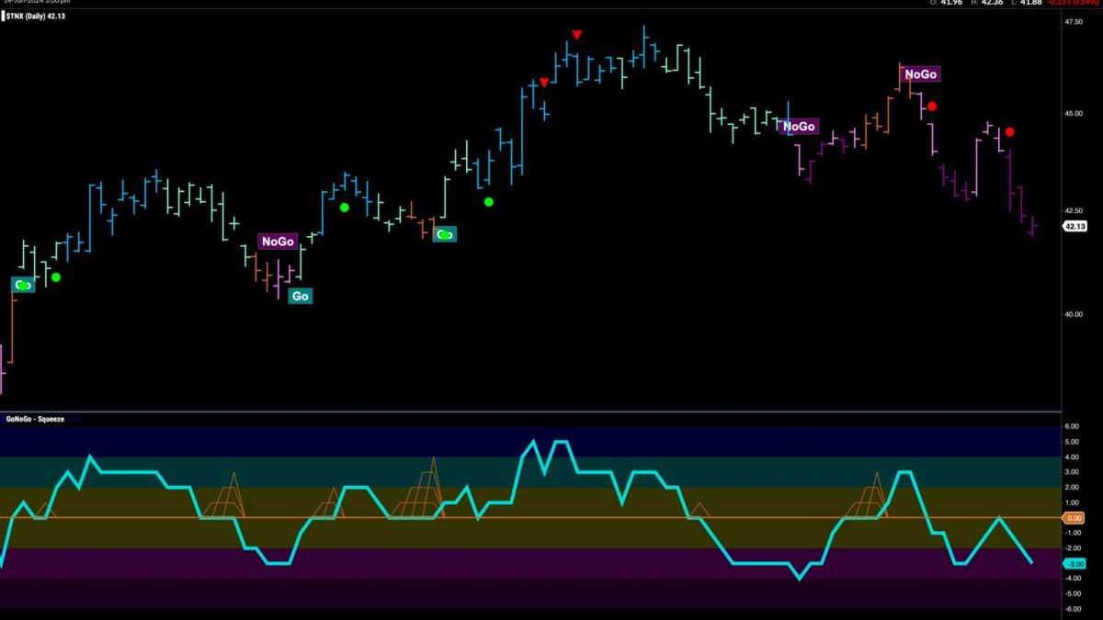Image resolution: width=1103 pixels, height=620 pixels.
Task: Click the rightmost NoGo label near the high
Action: (x=922, y=74)
